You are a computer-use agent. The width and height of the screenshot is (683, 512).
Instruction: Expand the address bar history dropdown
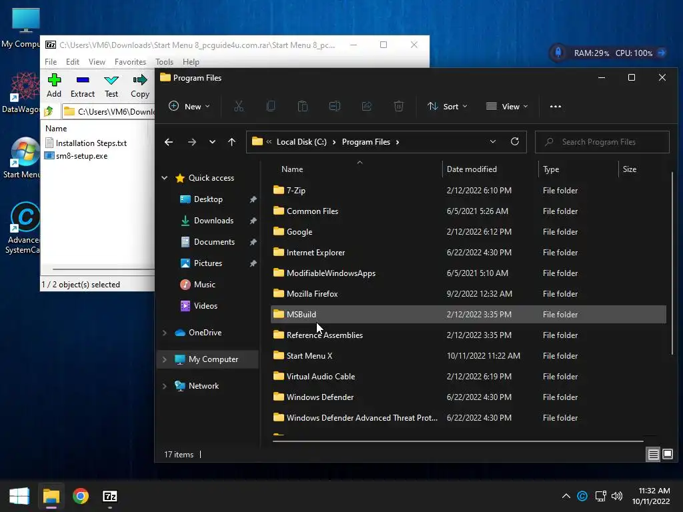pos(493,141)
